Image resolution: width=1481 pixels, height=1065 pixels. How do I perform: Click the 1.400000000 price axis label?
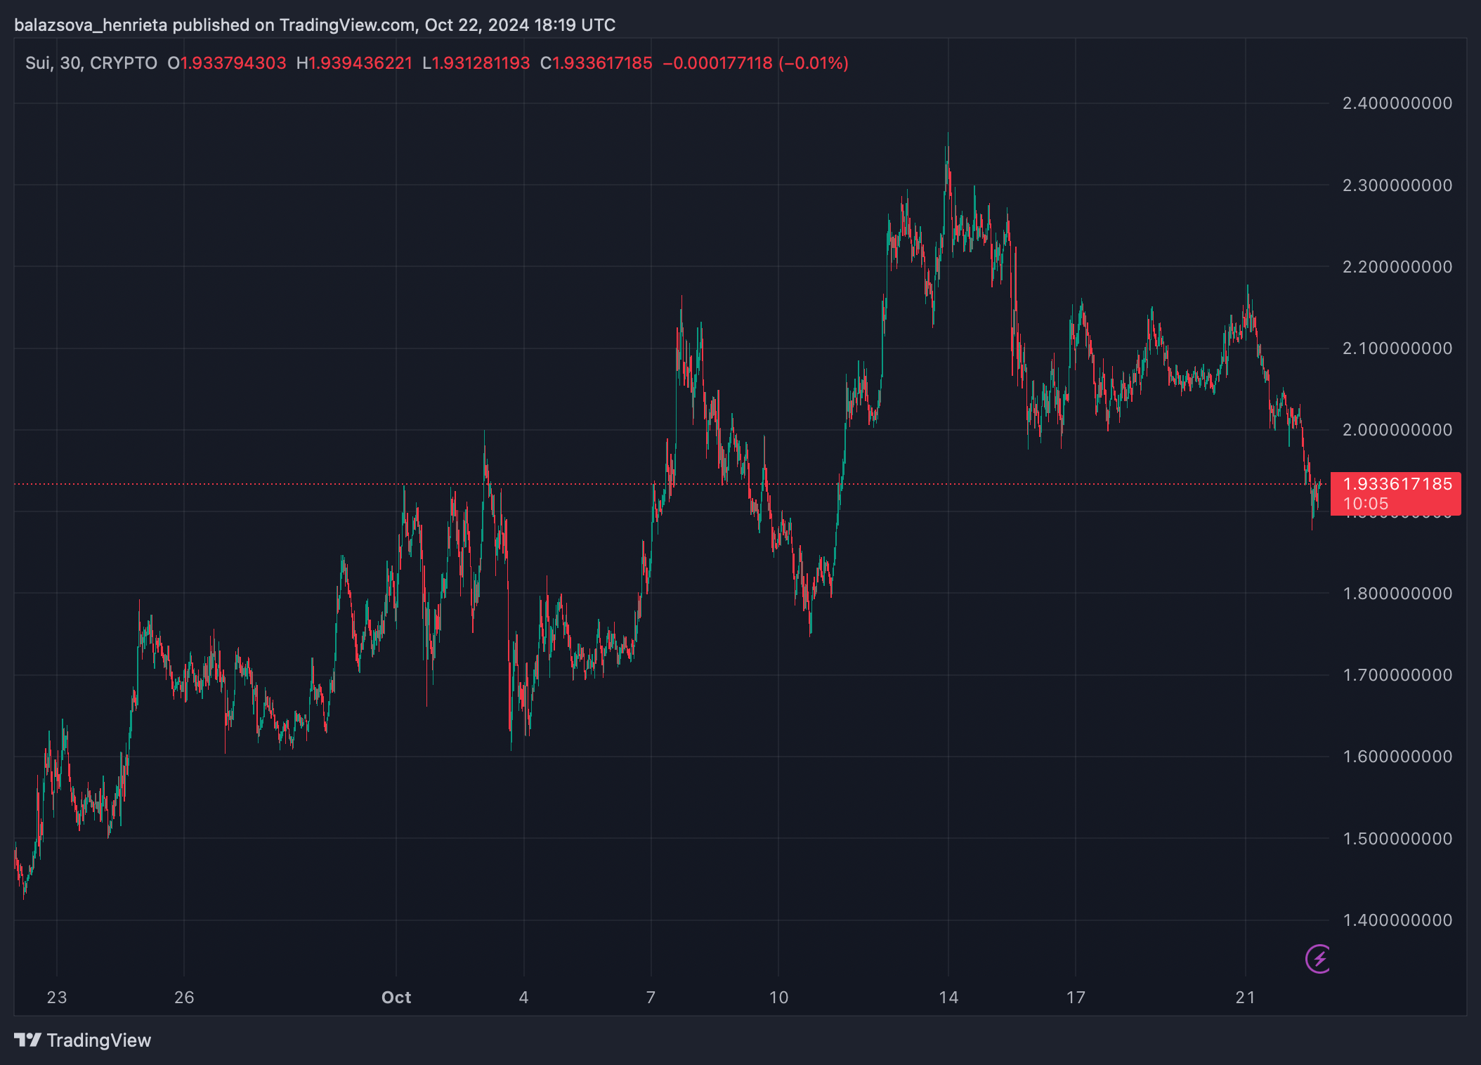(1397, 920)
